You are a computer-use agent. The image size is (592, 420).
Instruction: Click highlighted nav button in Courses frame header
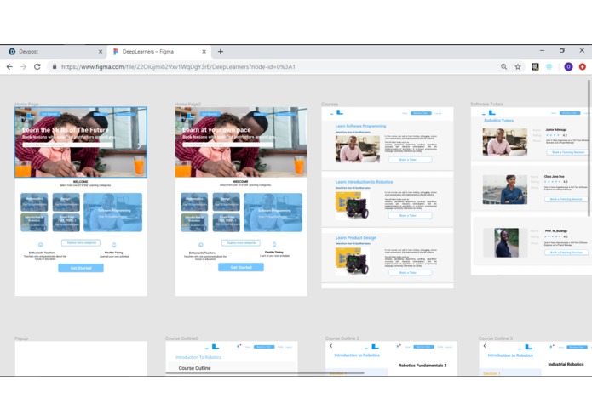(421, 113)
